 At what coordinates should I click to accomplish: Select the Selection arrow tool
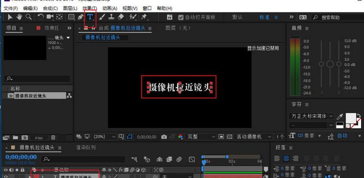10,17
